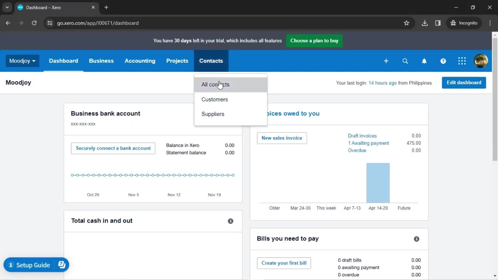The width and height of the screenshot is (498, 280).
Task: Click the page vertical scrollbar thumb
Action: (495, 99)
